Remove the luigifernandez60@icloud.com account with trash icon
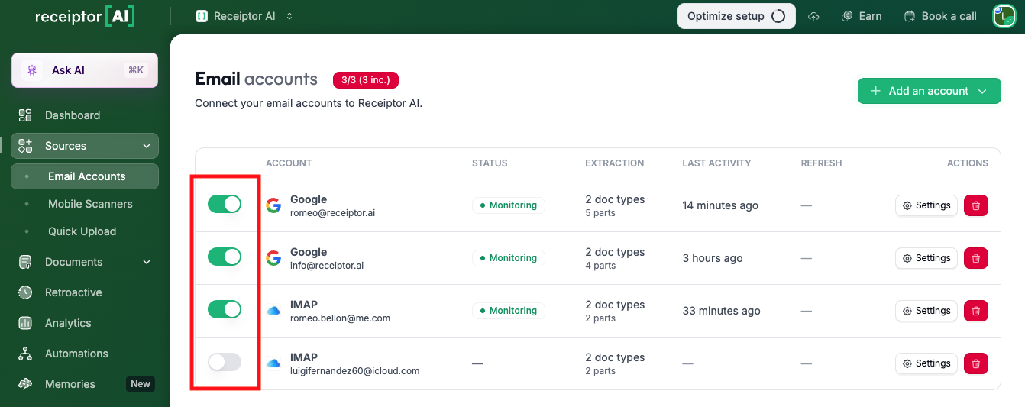The image size is (1025, 407). pyautogui.click(x=976, y=363)
